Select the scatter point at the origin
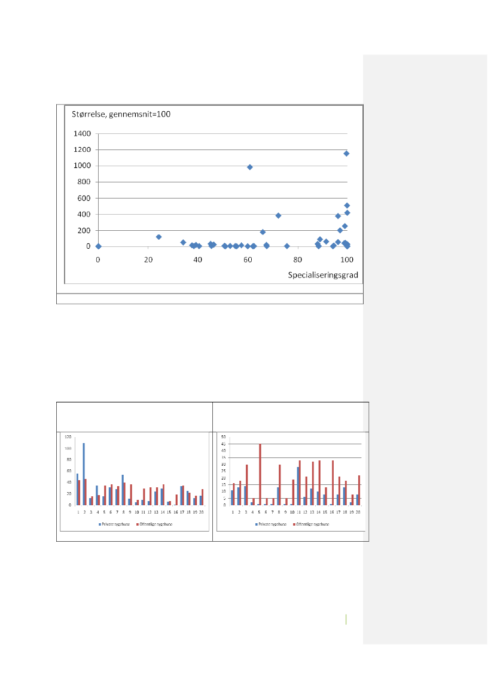The width and height of the screenshot is (494, 699). (99, 246)
